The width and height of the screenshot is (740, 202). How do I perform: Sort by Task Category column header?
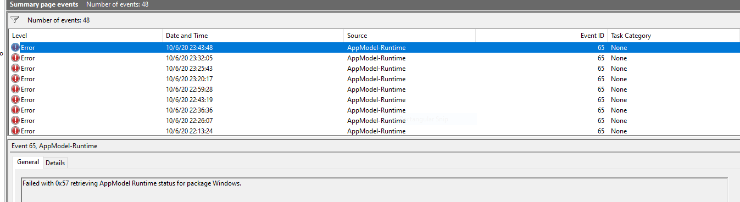[x=674, y=36]
